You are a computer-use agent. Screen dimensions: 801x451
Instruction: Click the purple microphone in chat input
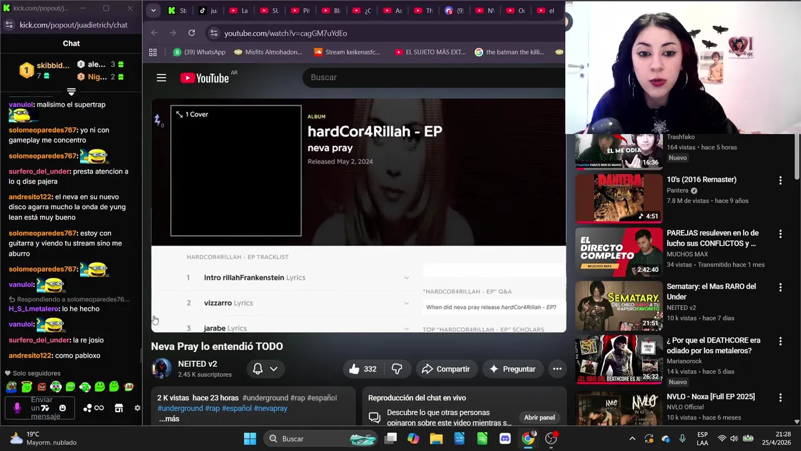coord(17,408)
